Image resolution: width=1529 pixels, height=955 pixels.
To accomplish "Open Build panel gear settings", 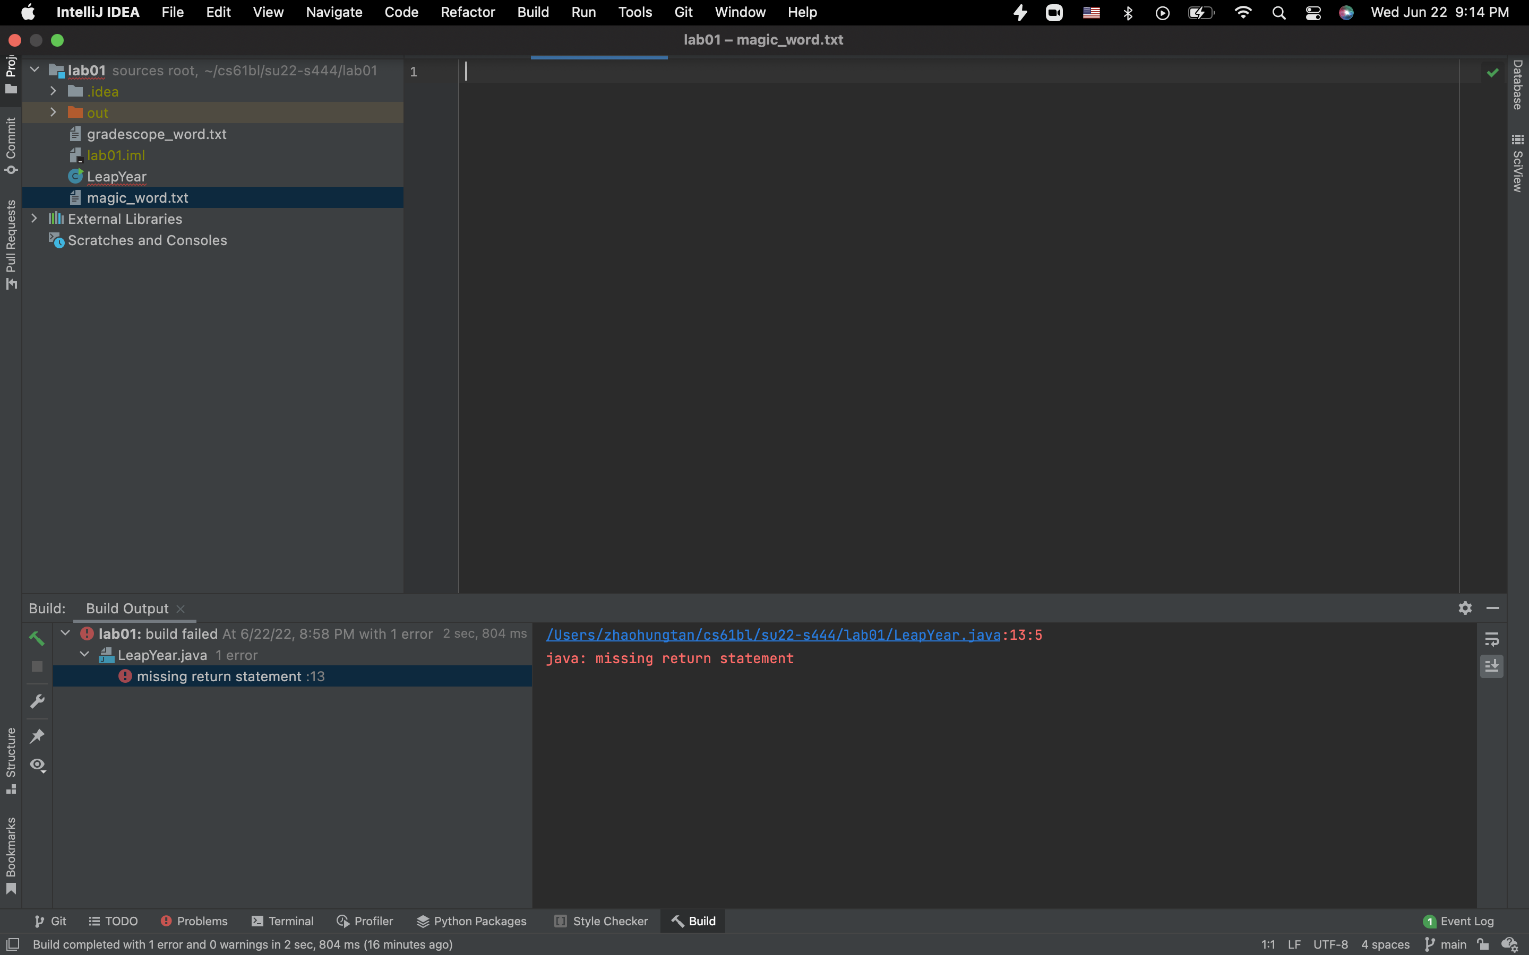I will coord(1465,607).
